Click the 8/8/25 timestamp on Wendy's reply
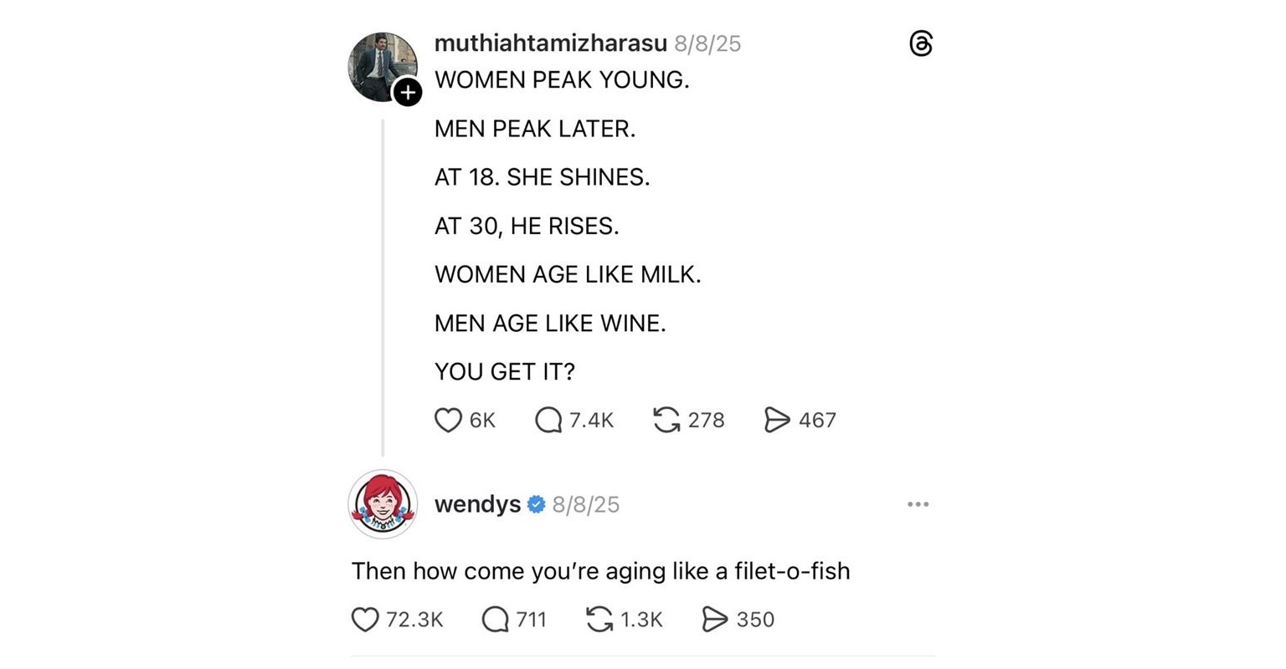The width and height of the screenshot is (1286, 669). [586, 504]
